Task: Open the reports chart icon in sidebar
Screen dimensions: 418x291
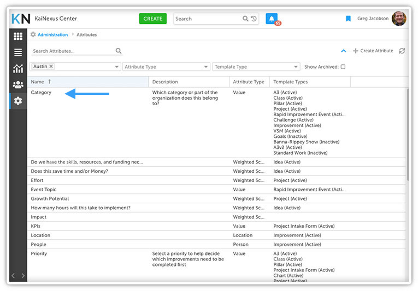Action: 18,69
